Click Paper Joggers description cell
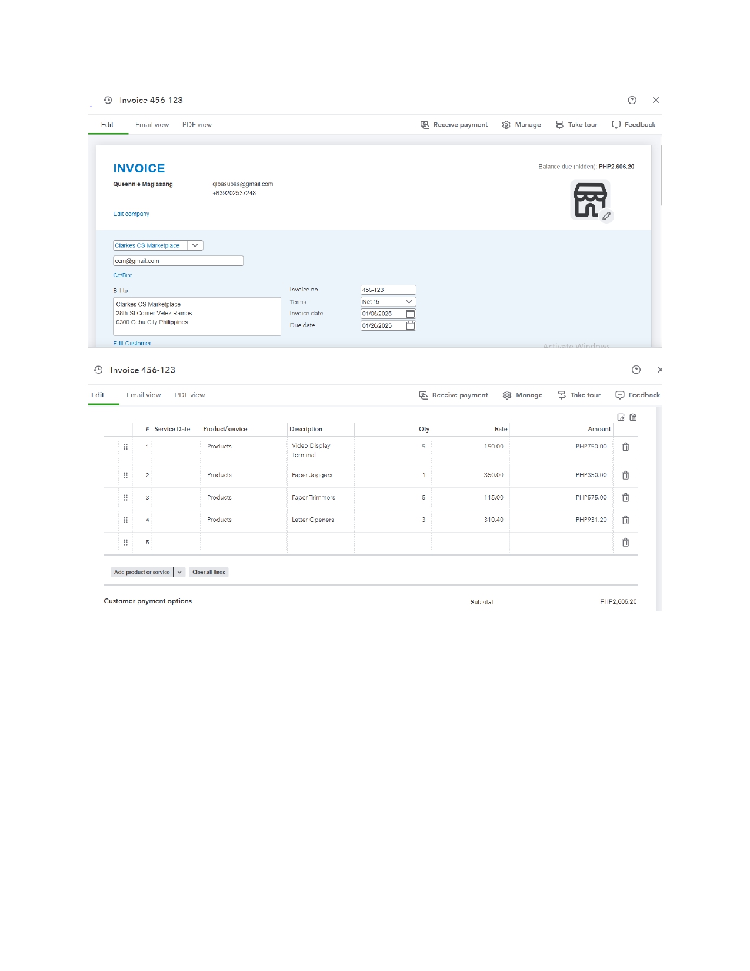The image size is (750, 971). [x=321, y=475]
